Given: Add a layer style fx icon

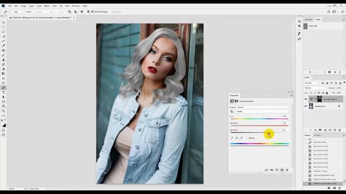Looking at the screenshot, I should click(x=315, y=130).
